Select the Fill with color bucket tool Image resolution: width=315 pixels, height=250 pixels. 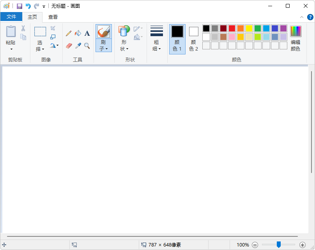78,33
